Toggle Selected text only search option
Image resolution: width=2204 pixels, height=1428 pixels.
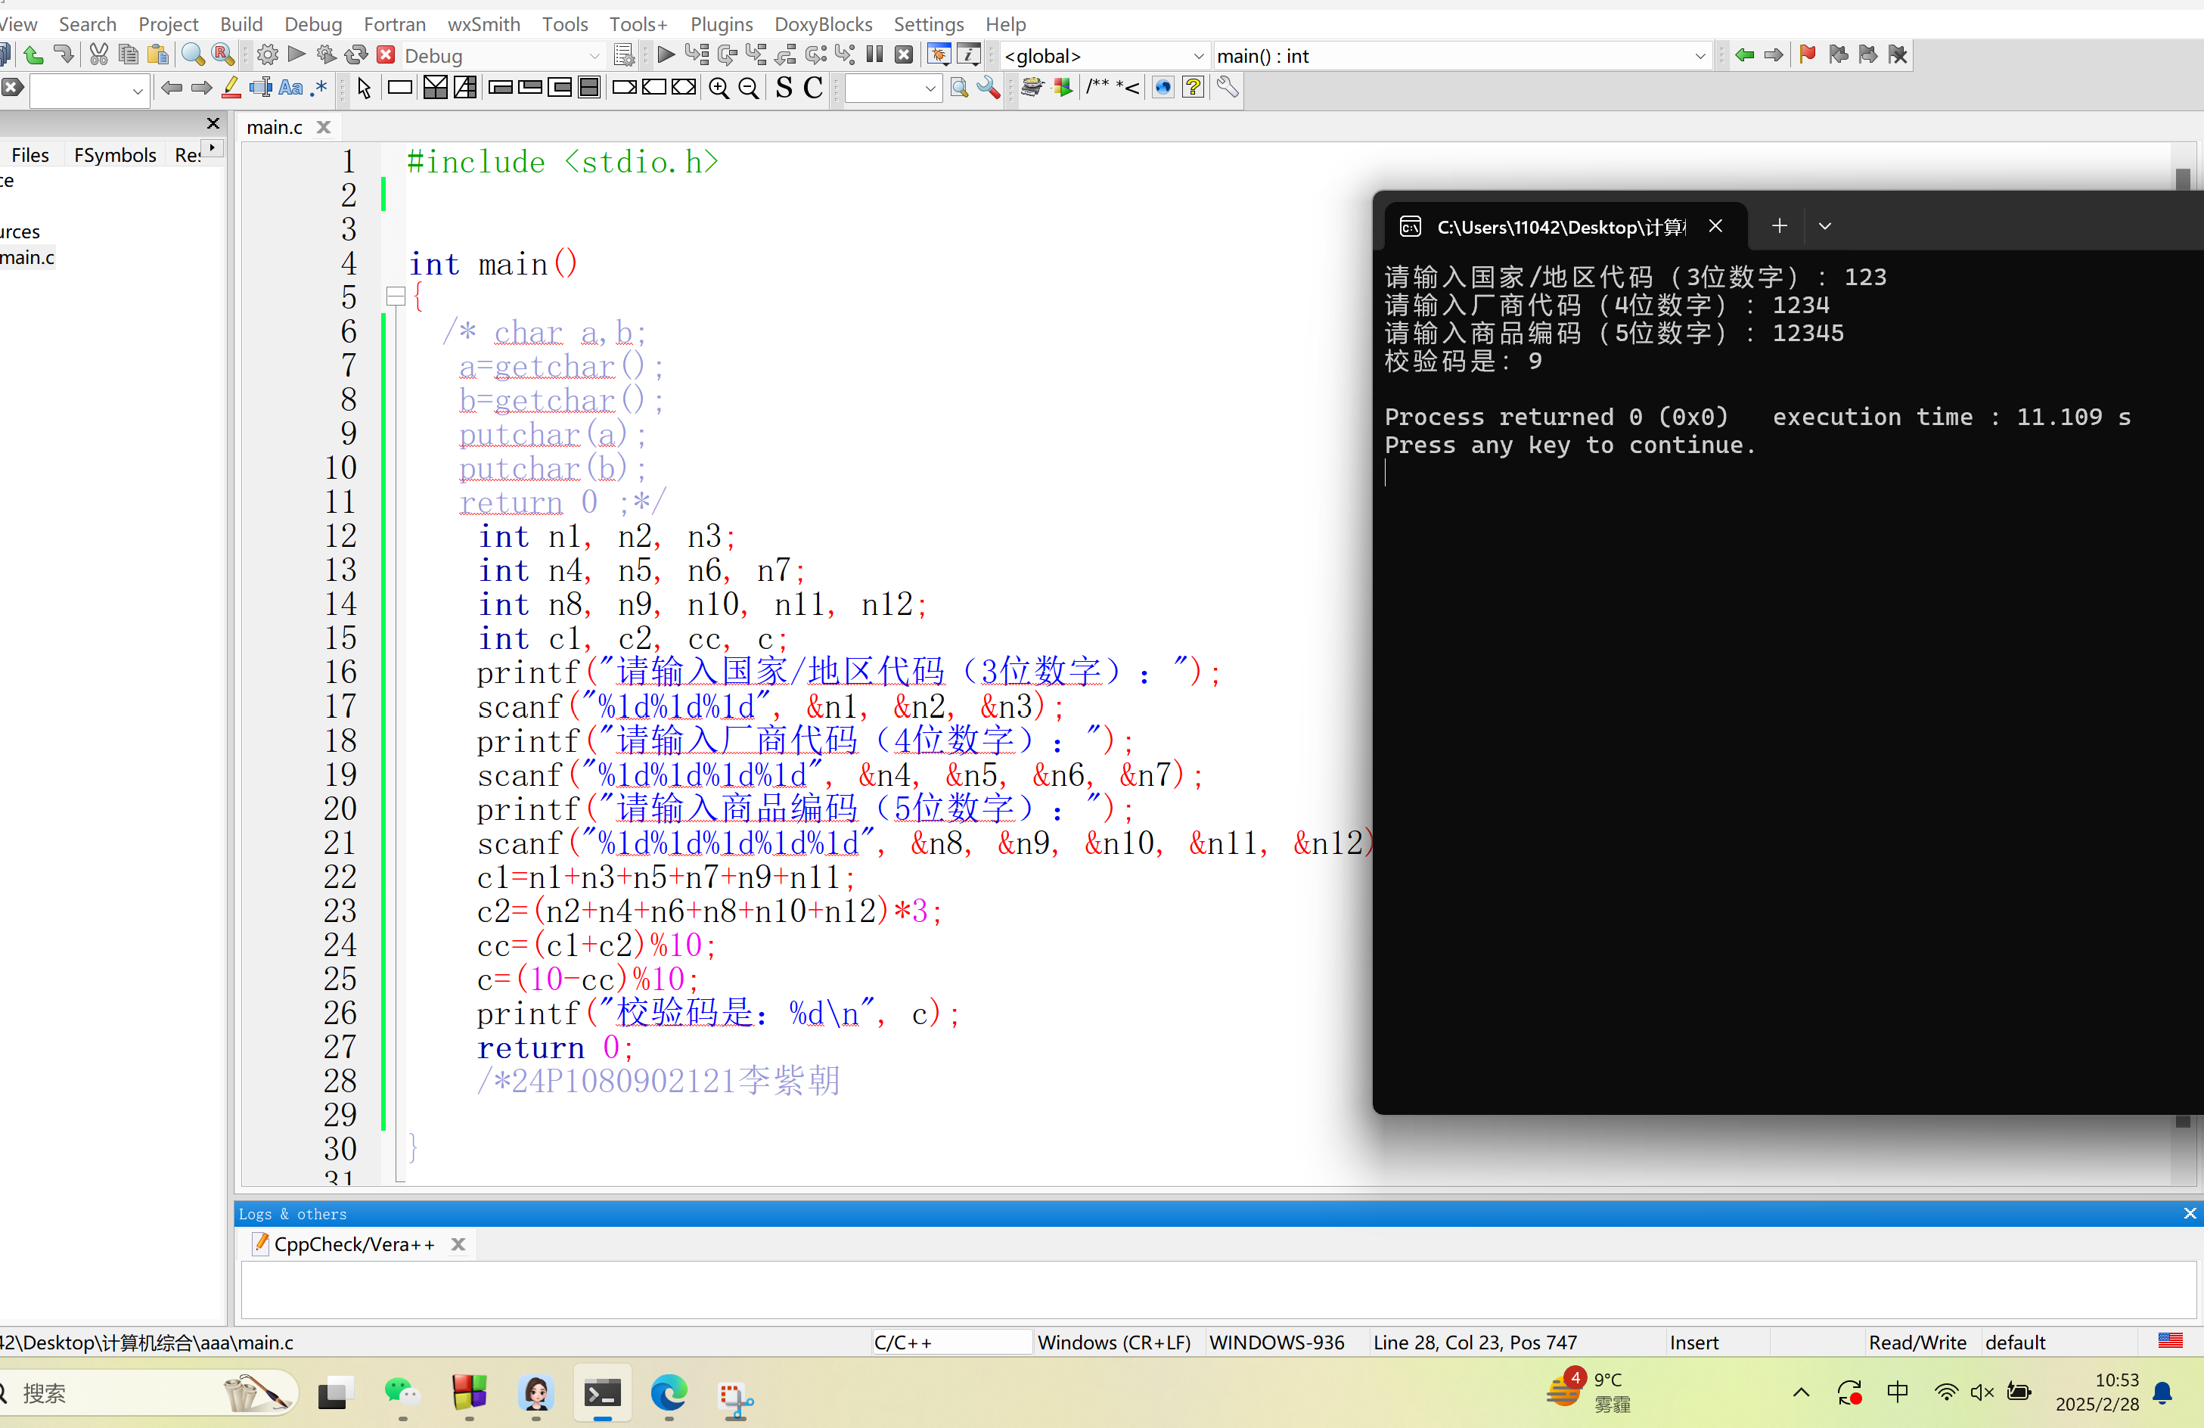[x=261, y=88]
